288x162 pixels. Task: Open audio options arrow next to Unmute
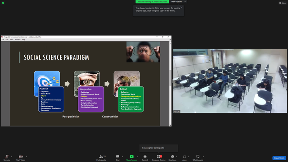coord(12,157)
